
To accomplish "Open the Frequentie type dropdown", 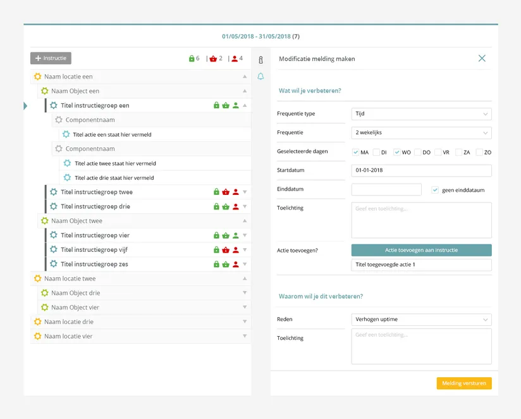I will [x=421, y=114].
